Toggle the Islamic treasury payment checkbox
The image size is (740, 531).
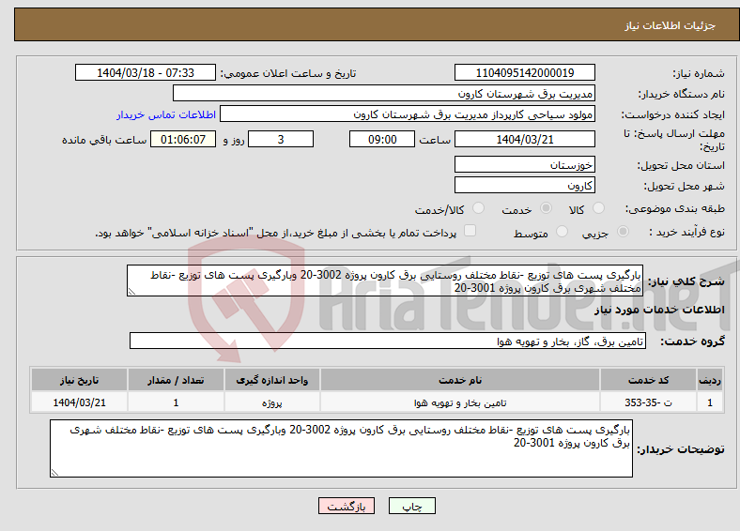point(470,230)
